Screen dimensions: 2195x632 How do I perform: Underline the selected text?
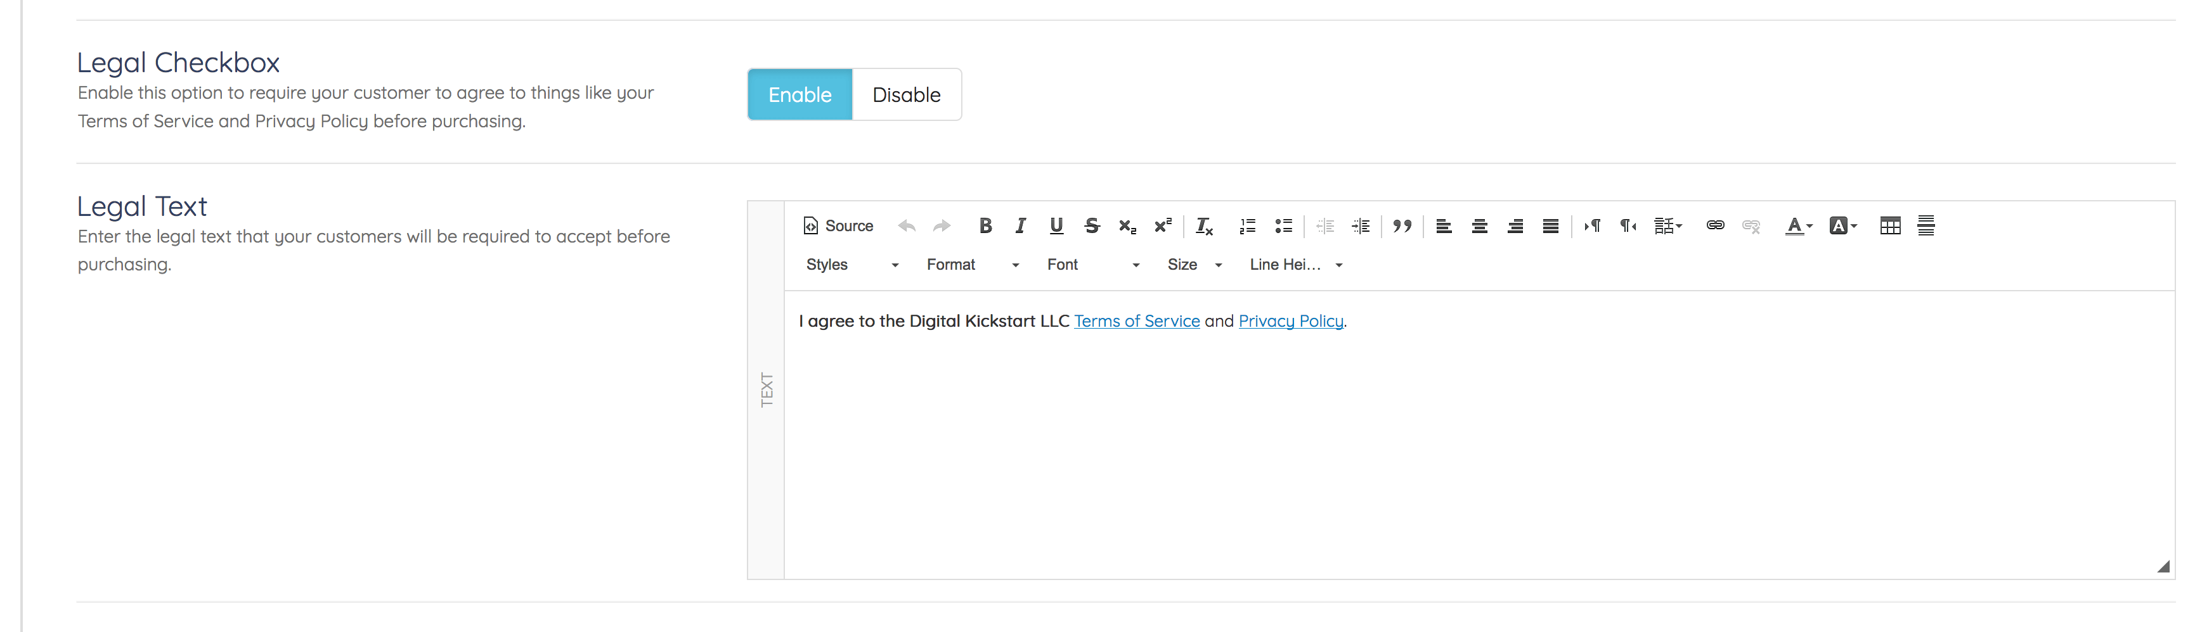point(1056,225)
